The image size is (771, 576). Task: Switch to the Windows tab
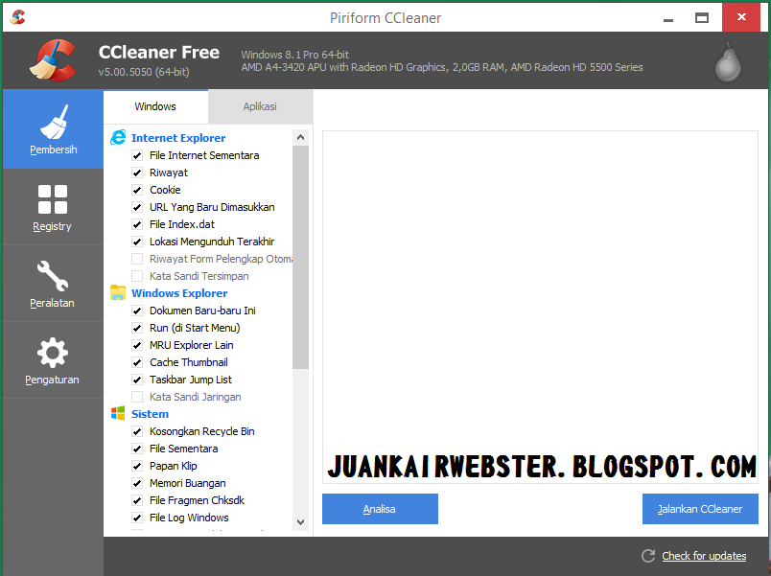[155, 106]
